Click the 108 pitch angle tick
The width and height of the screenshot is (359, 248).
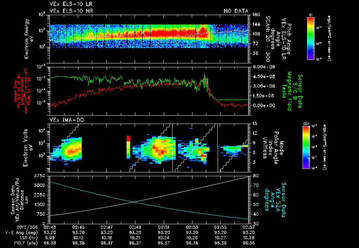(256, 34)
